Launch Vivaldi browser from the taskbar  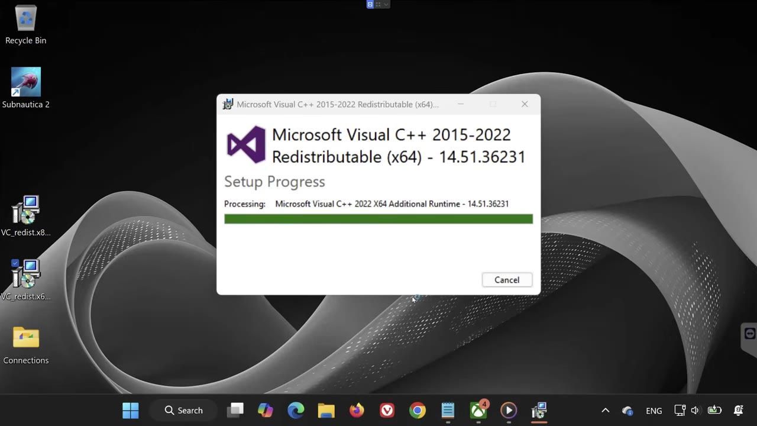tap(387, 410)
